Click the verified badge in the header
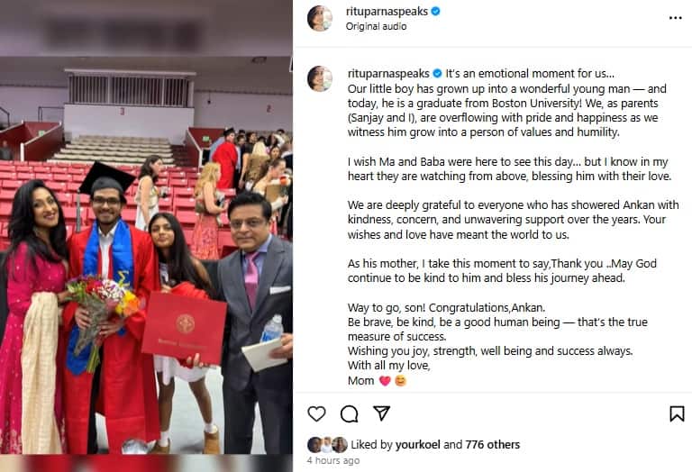This screenshot has height=472, width=692. (435, 12)
